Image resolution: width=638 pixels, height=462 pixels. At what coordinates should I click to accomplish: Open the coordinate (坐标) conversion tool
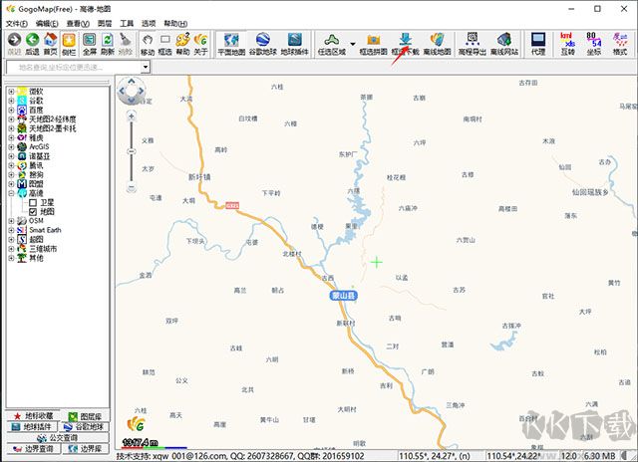(594, 44)
